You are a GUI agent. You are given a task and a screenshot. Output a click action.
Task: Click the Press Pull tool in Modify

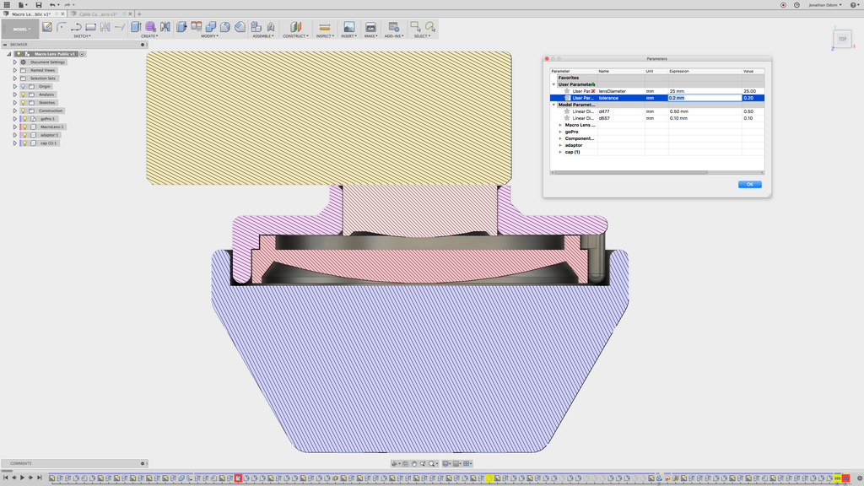tap(181, 27)
